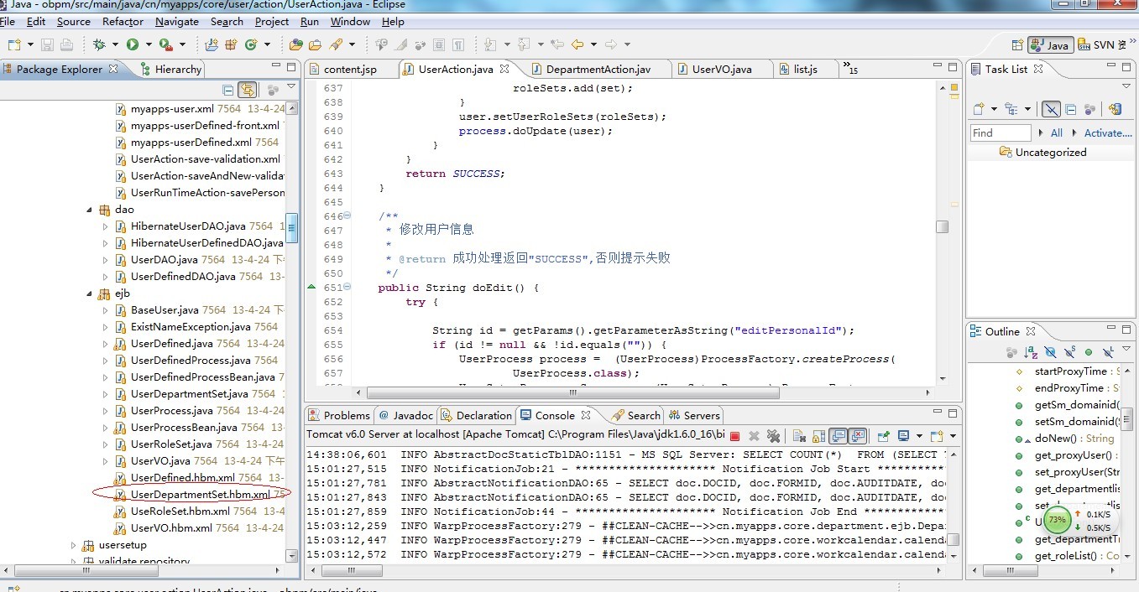Viewport: 1139px width, 592px height.
Task: Select UserDepartmentSet.hbm.xml file
Action: click(200, 495)
